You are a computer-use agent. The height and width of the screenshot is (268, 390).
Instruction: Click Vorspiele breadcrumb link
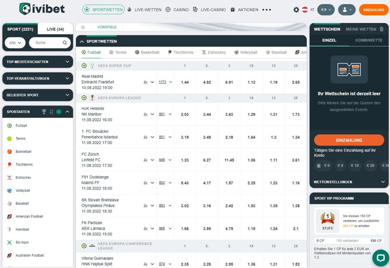pyautogui.click(x=107, y=27)
